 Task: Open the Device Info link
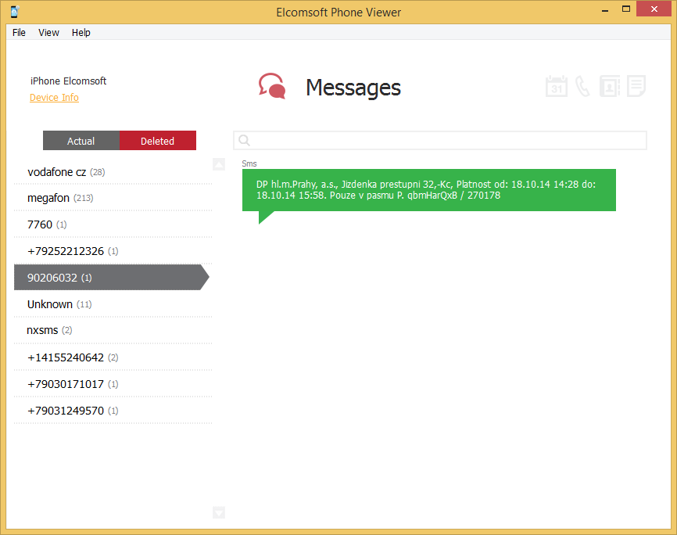[54, 98]
